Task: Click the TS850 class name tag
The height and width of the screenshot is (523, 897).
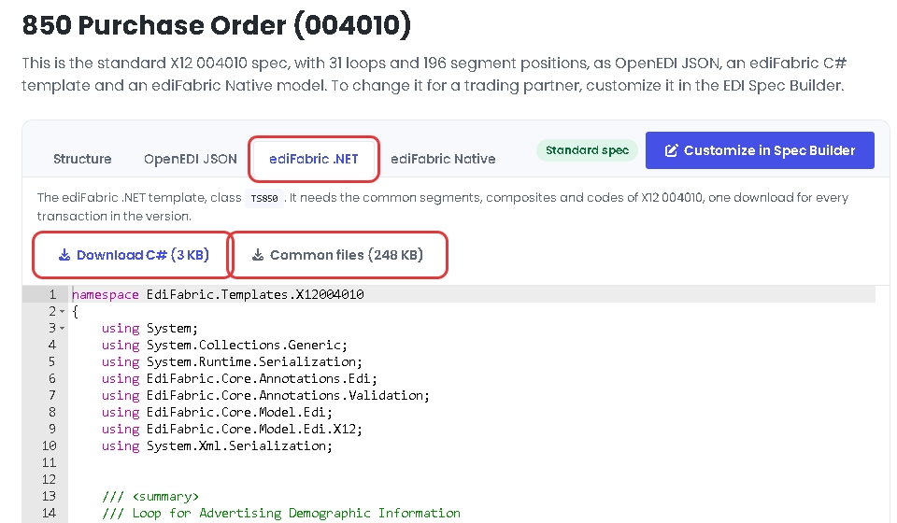Action: pyautogui.click(x=264, y=198)
